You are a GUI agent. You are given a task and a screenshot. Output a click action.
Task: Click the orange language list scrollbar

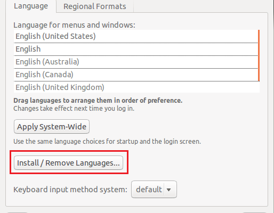(x=259, y=55)
